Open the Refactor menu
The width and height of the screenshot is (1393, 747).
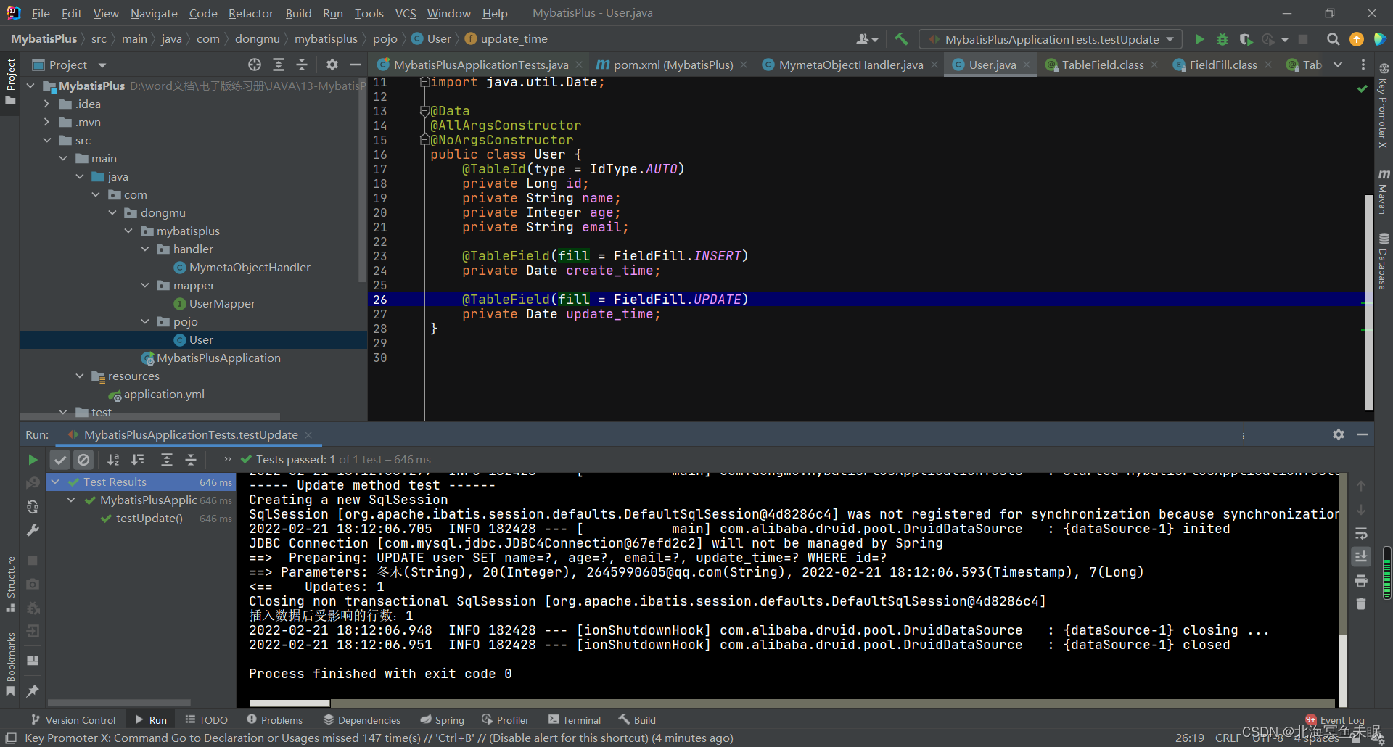tap(250, 13)
